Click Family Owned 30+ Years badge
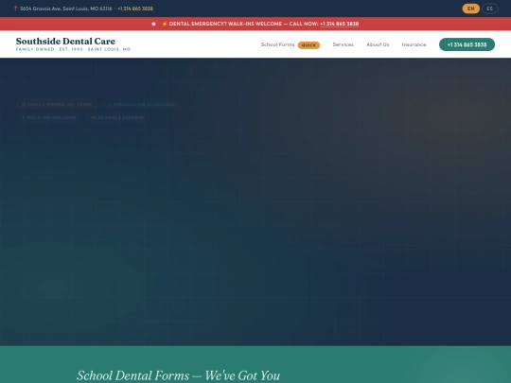This screenshot has width=511, height=383. click(x=57, y=105)
